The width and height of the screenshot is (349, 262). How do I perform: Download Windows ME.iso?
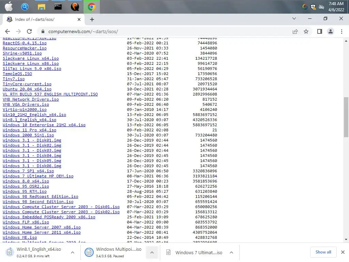click(20, 238)
